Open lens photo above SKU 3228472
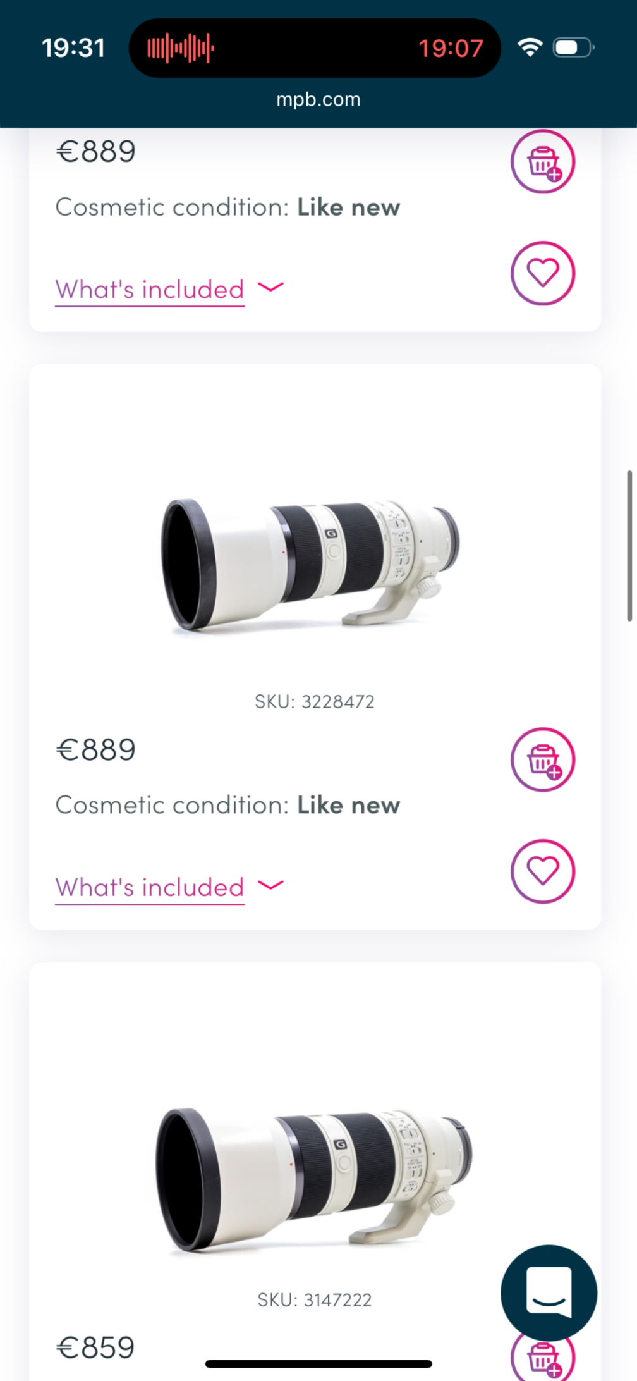 click(311, 564)
